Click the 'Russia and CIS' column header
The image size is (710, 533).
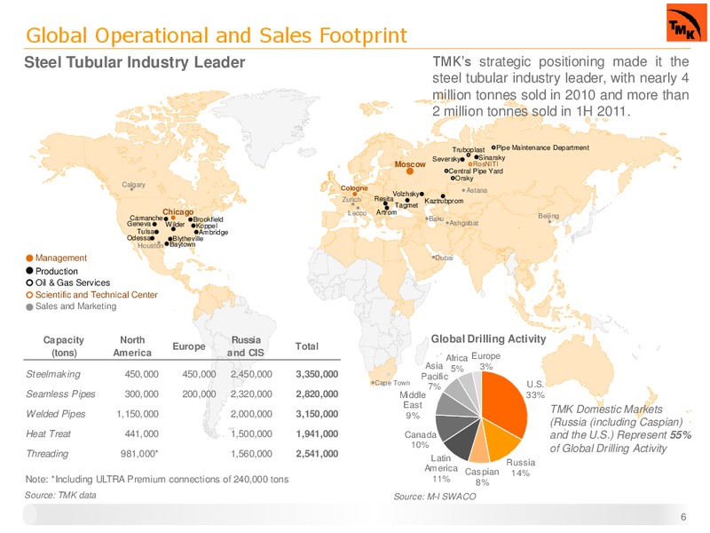click(246, 346)
